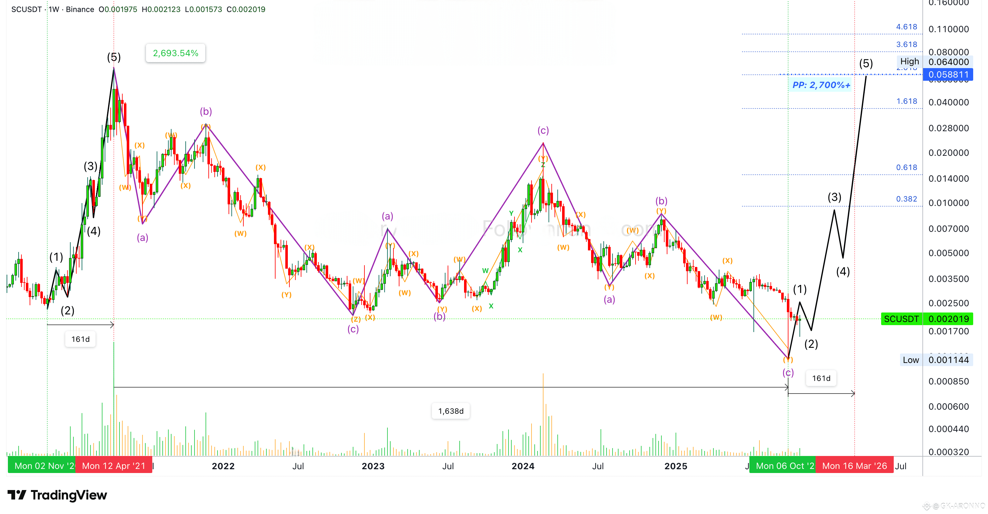Image resolution: width=988 pixels, height=514 pixels.
Task: Click the Mon 06 Oct green date marker
Action: click(782, 466)
